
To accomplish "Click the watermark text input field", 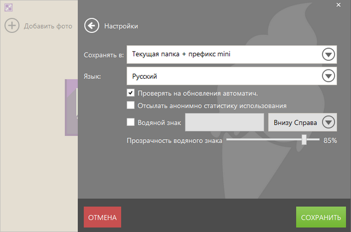I will pos(224,123).
